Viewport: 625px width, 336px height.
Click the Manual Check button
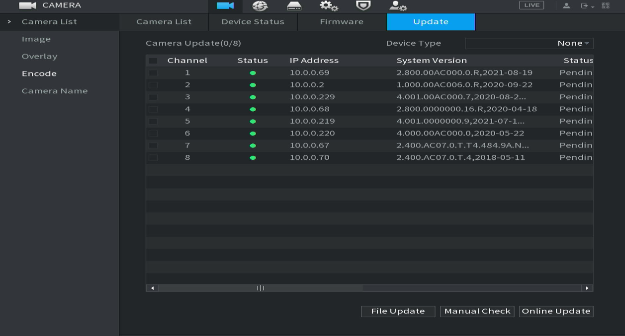point(477,311)
